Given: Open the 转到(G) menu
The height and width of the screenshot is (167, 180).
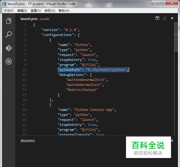Looking at the screenshot, I should click(50, 11).
